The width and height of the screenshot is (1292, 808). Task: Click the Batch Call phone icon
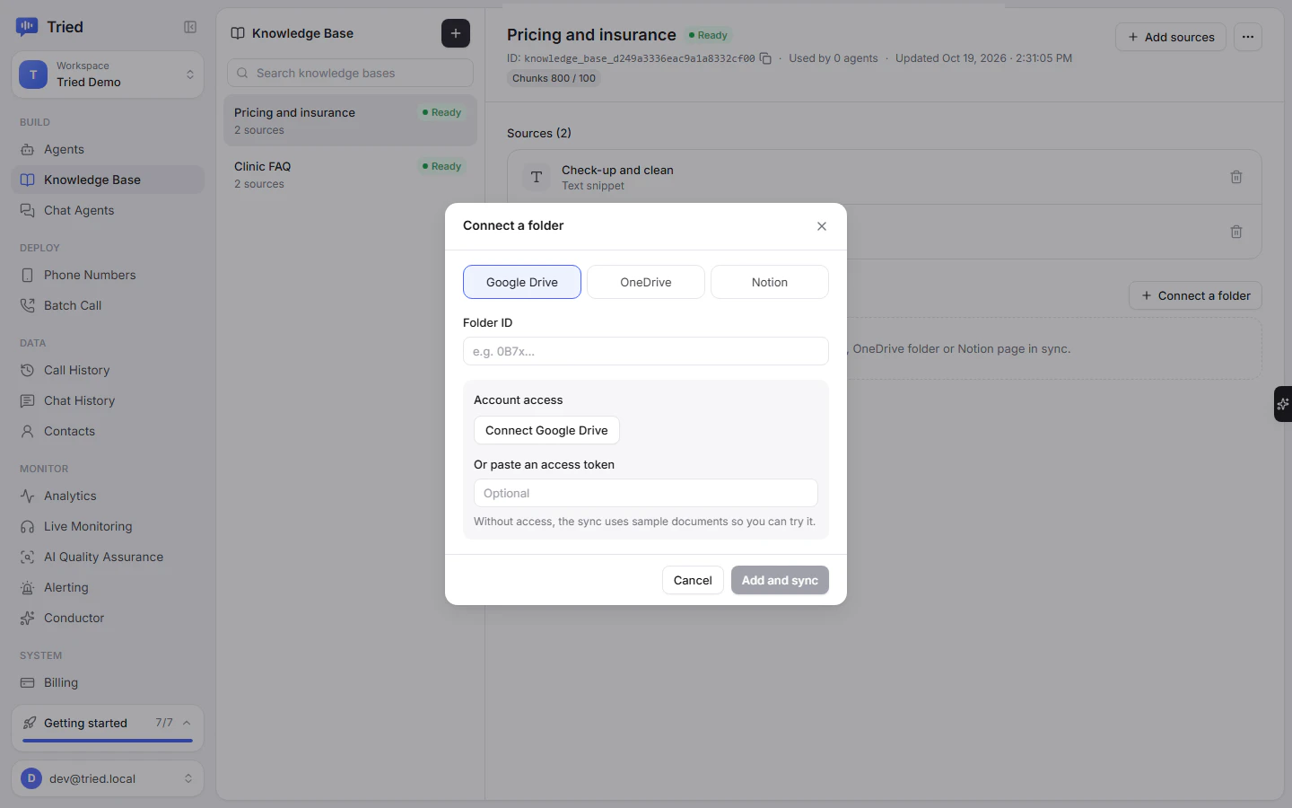tap(28, 305)
